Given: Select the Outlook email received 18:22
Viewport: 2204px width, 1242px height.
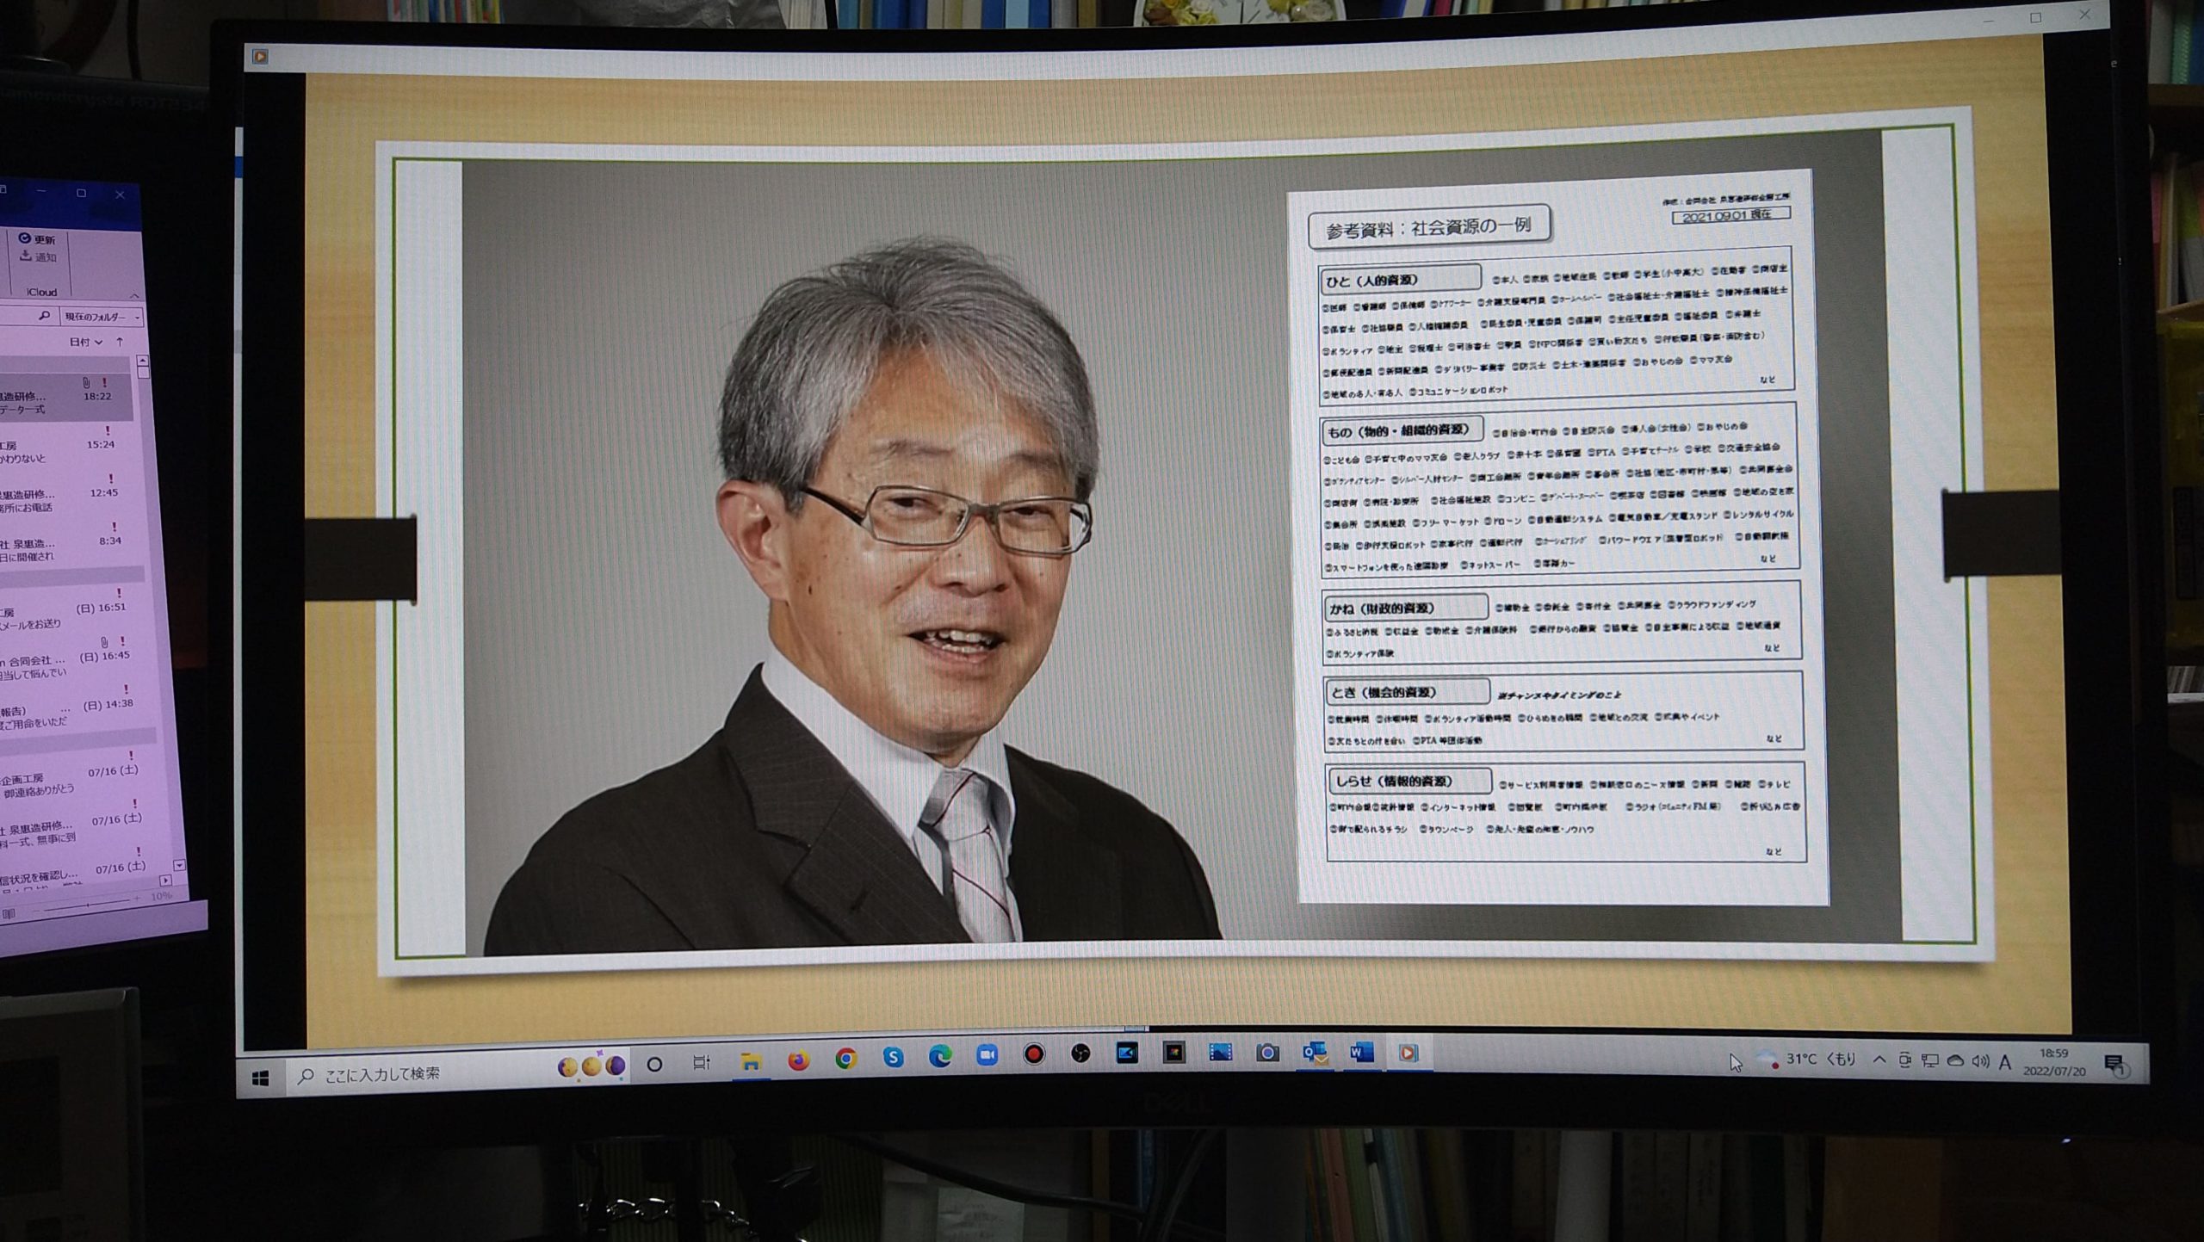Looking at the screenshot, I should click(x=67, y=396).
